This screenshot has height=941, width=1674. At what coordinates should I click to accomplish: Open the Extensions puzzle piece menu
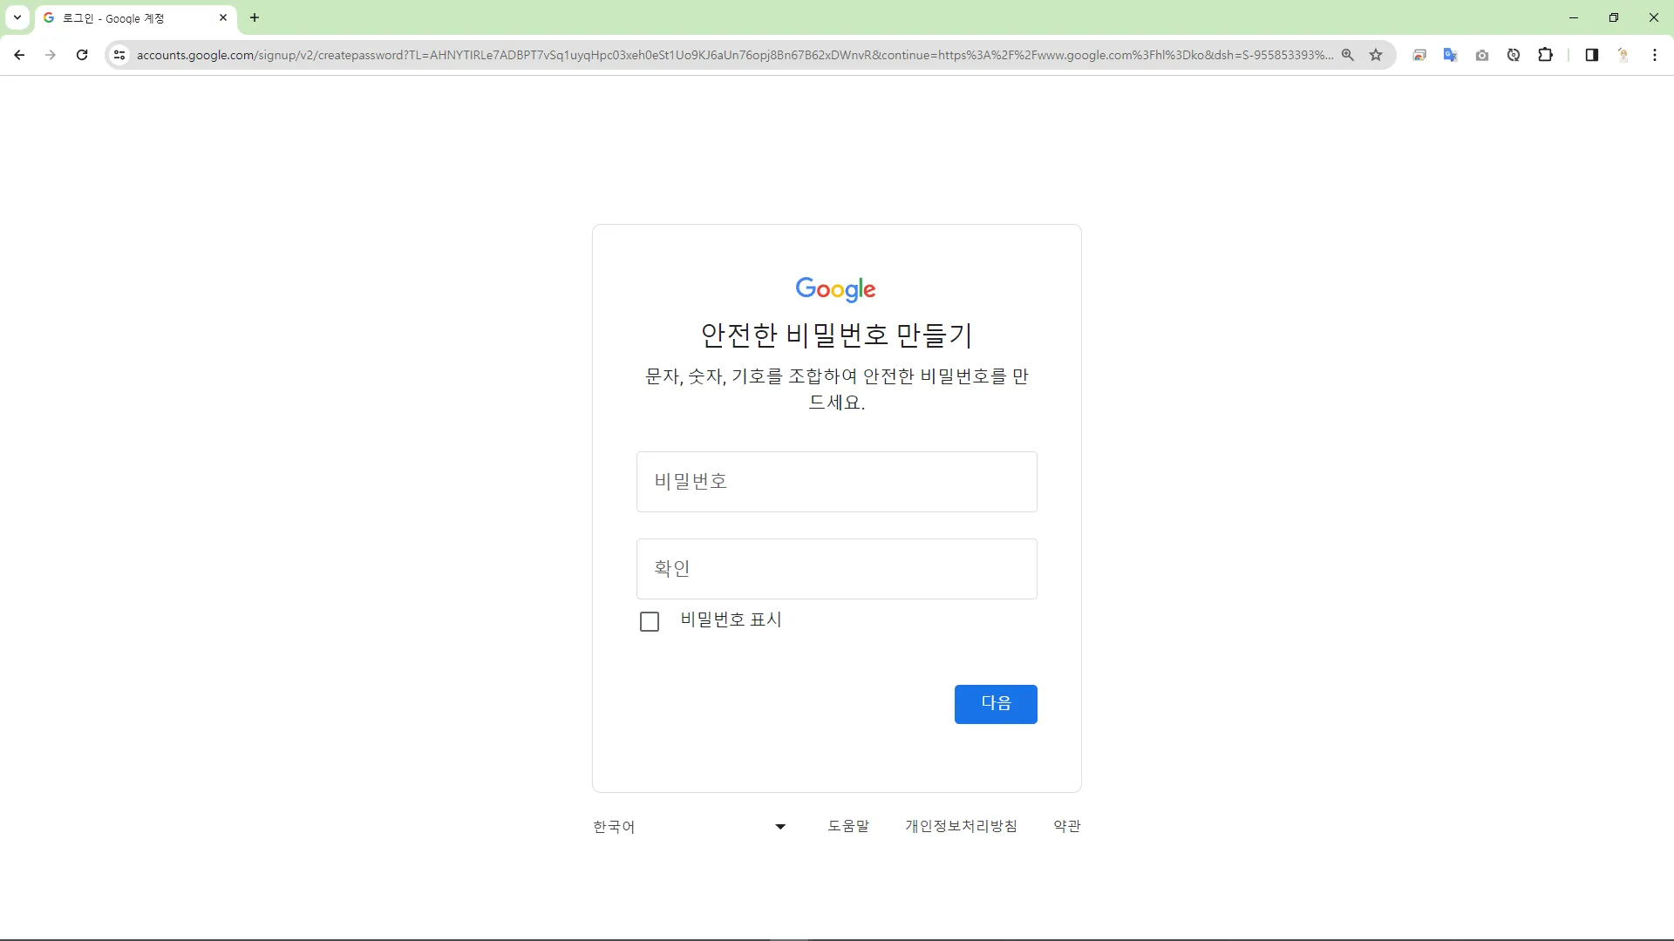[x=1545, y=55]
